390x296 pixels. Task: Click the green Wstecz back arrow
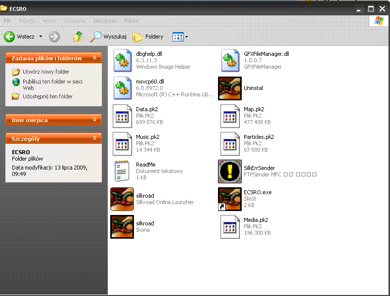tap(9, 37)
